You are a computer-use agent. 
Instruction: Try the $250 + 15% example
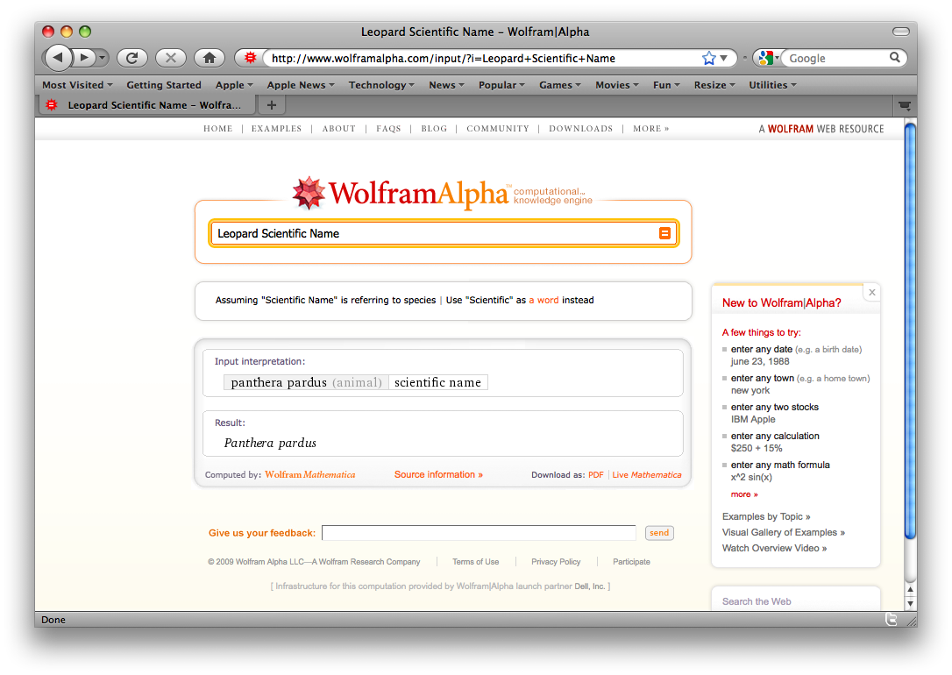[757, 448]
